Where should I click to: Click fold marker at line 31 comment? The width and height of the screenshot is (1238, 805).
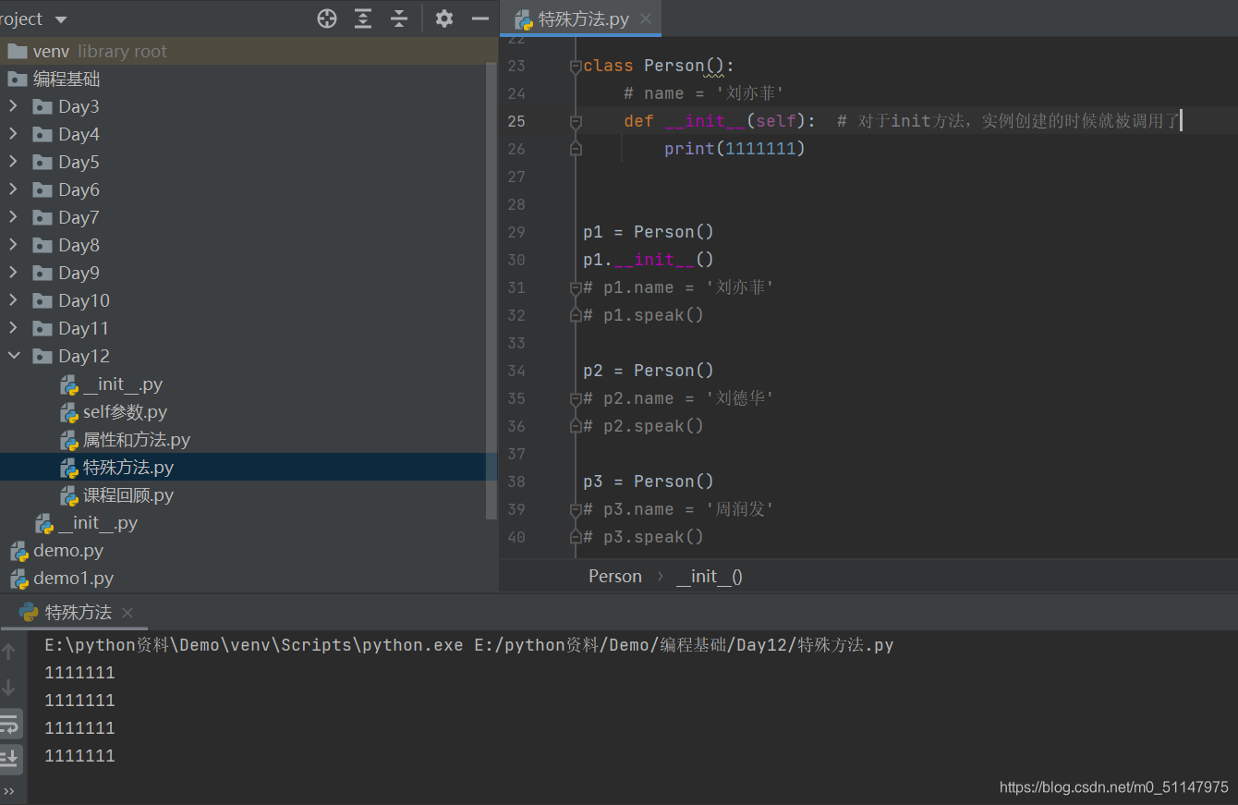(576, 287)
